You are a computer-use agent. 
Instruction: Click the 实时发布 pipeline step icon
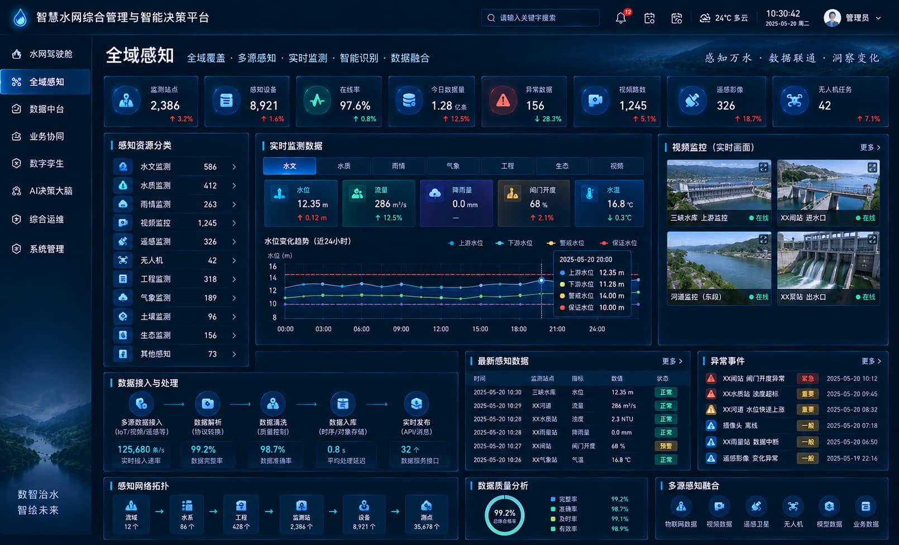(x=416, y=403)
